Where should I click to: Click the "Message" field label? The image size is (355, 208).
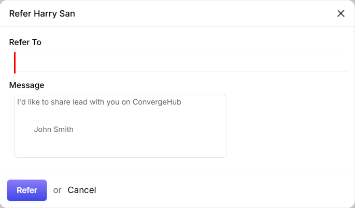(27, 85)
